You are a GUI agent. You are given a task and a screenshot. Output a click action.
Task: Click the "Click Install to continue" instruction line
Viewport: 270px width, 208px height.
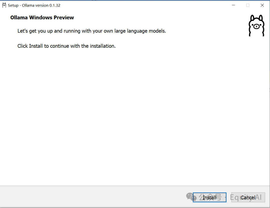coord(66,46)
